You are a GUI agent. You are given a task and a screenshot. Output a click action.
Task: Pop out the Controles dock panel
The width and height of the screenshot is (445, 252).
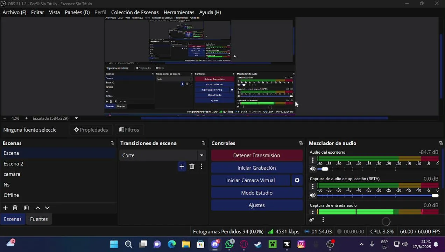point(301,143)
